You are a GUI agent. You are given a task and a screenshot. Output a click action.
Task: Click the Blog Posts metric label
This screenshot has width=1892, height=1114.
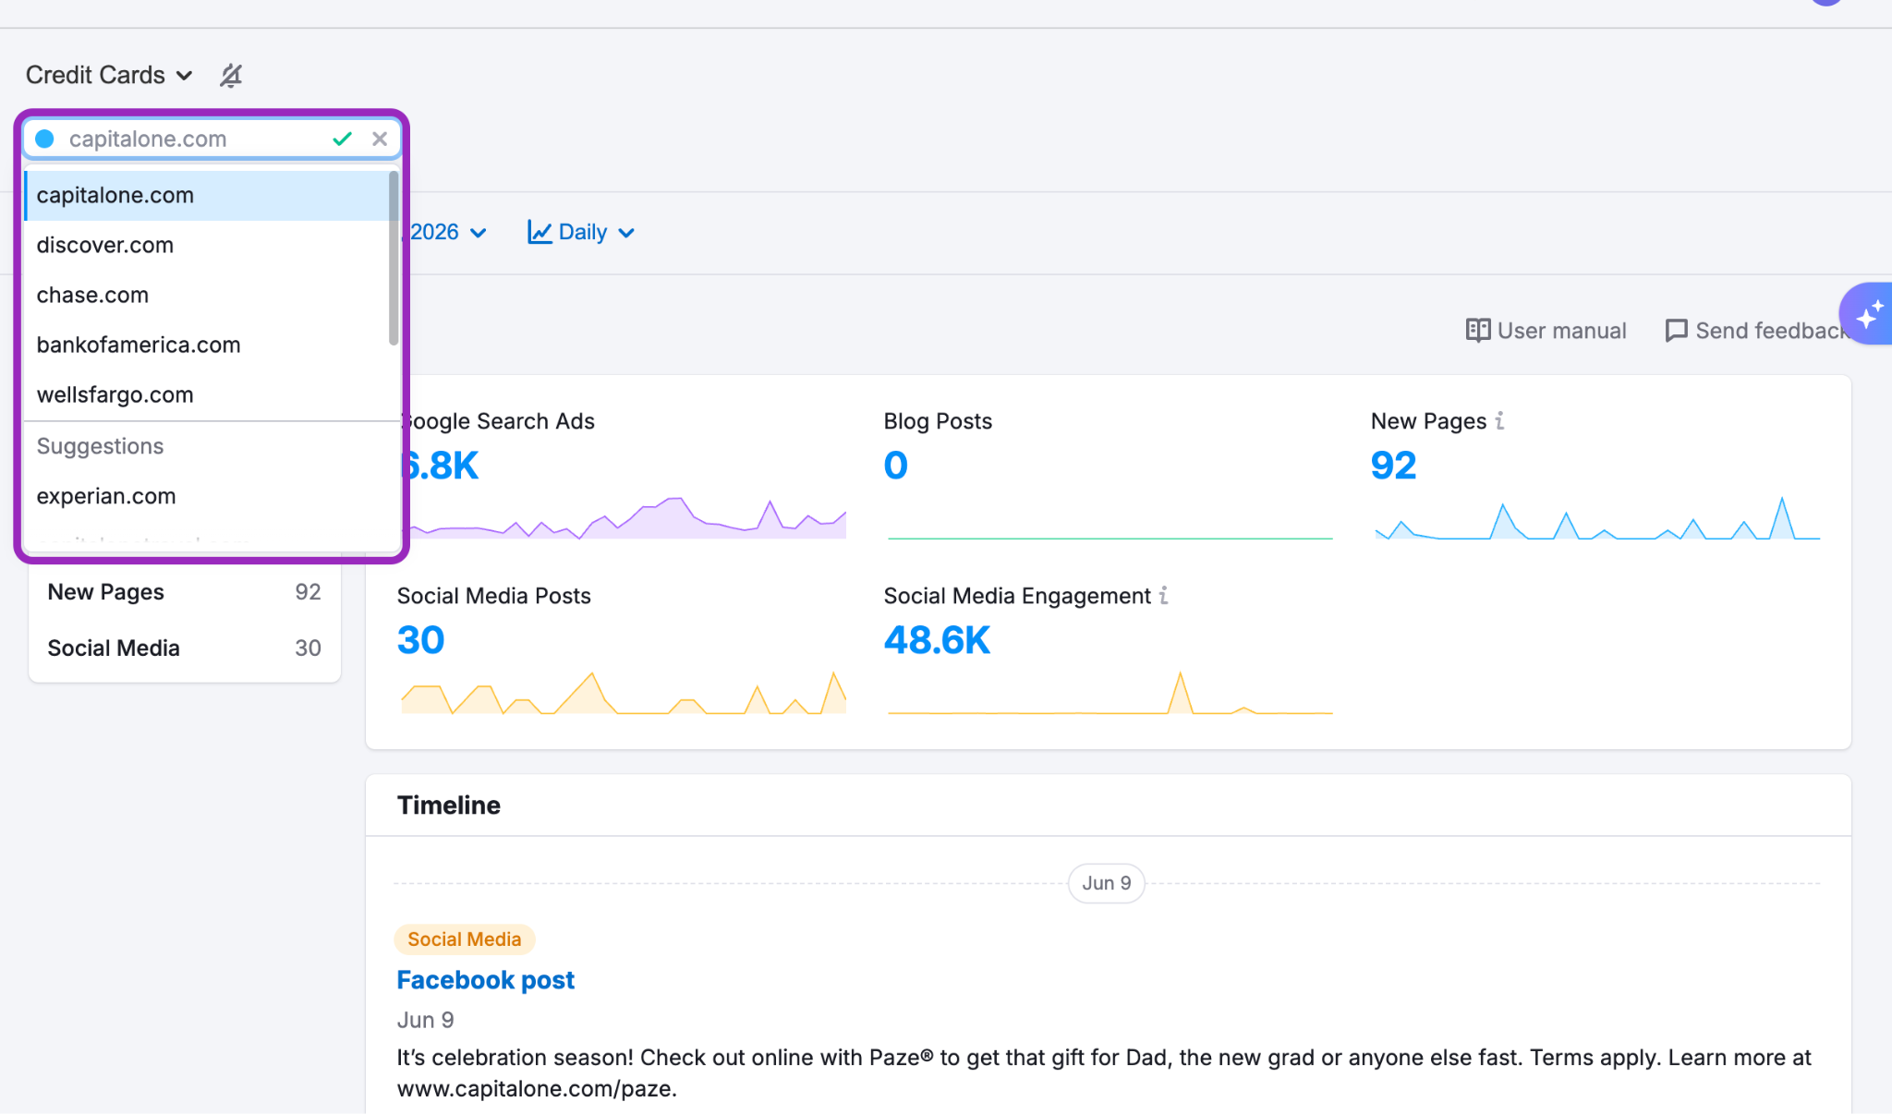938,421
